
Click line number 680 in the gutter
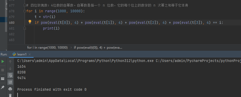tap(12, 23)
